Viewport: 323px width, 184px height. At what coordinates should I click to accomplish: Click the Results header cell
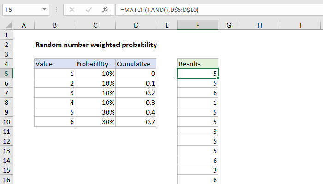coord(197,64)
